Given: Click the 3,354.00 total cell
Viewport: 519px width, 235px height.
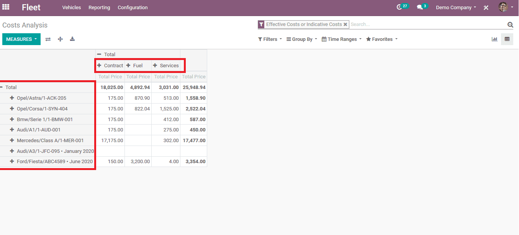Looking at the screenshot, I should pos(193,162).
